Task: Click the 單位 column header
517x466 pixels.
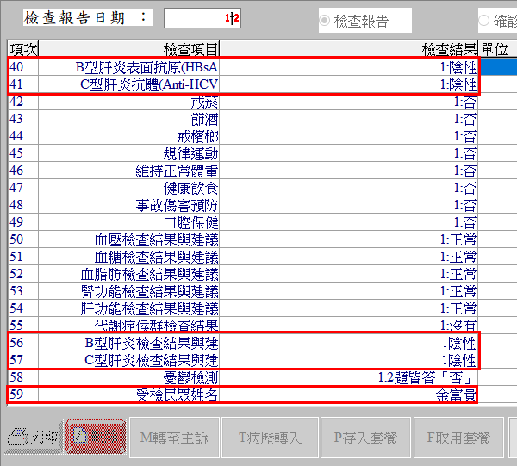Action: pos(497,49)
